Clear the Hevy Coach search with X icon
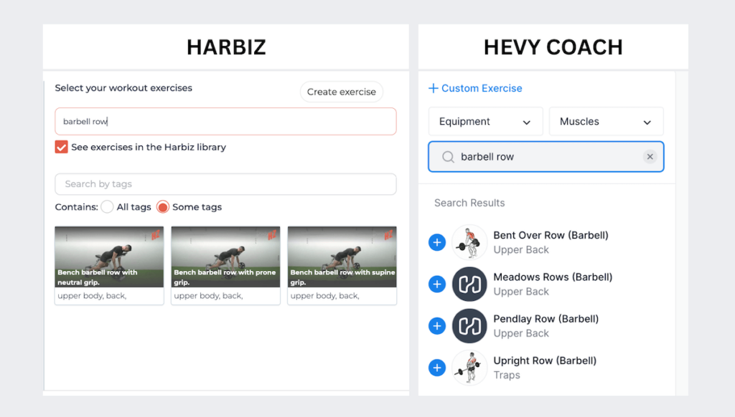 coord(650,157)
